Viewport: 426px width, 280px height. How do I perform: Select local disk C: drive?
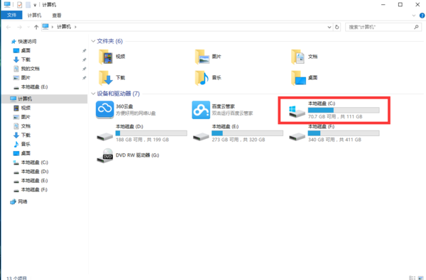(334, 110)
